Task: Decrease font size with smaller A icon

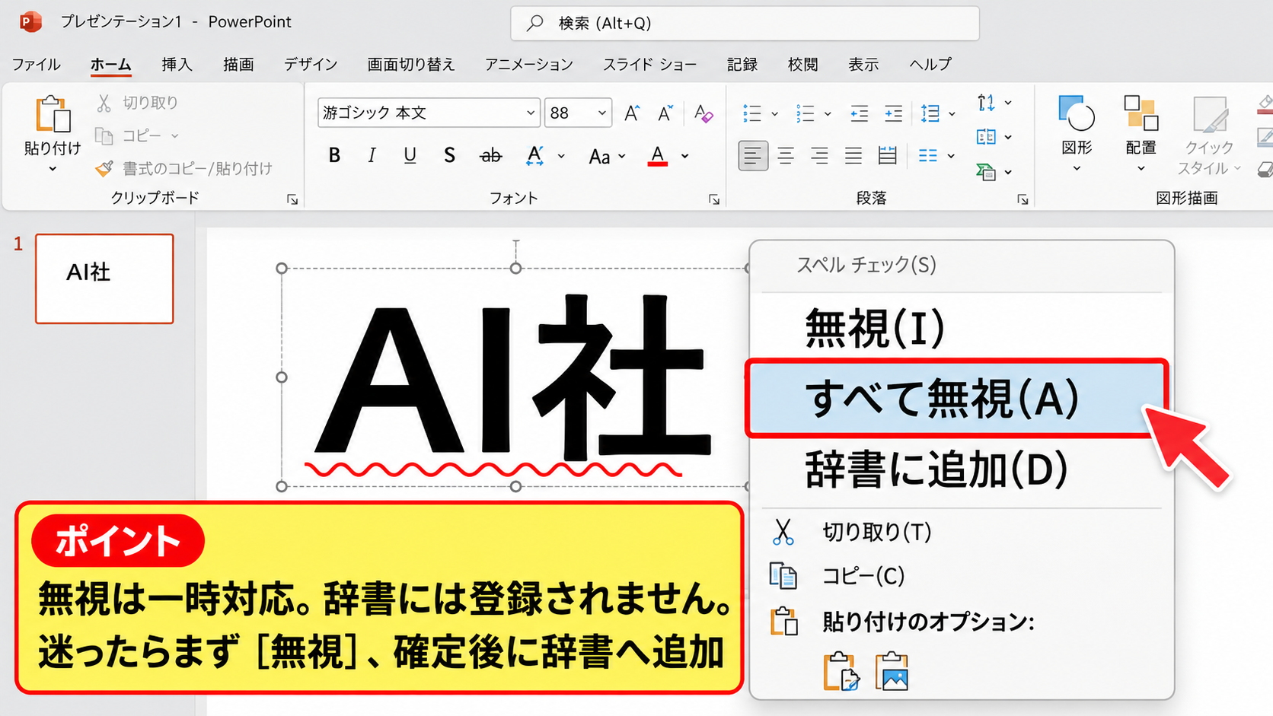Action: [x=665, y=113]
